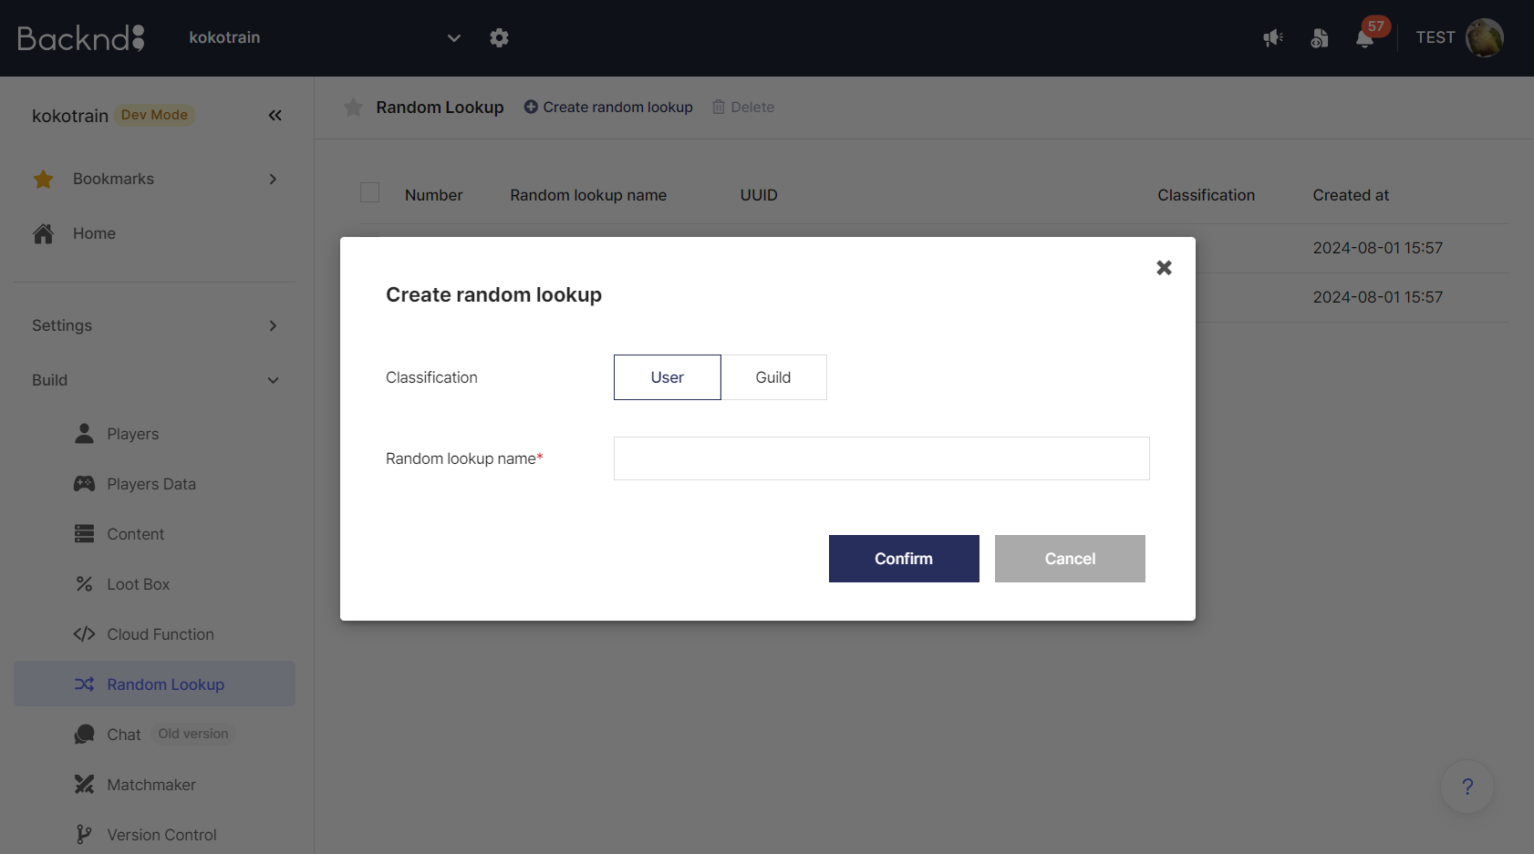
Task: Toggle the select-all checkbox in table header
Action: click(369, 192)
